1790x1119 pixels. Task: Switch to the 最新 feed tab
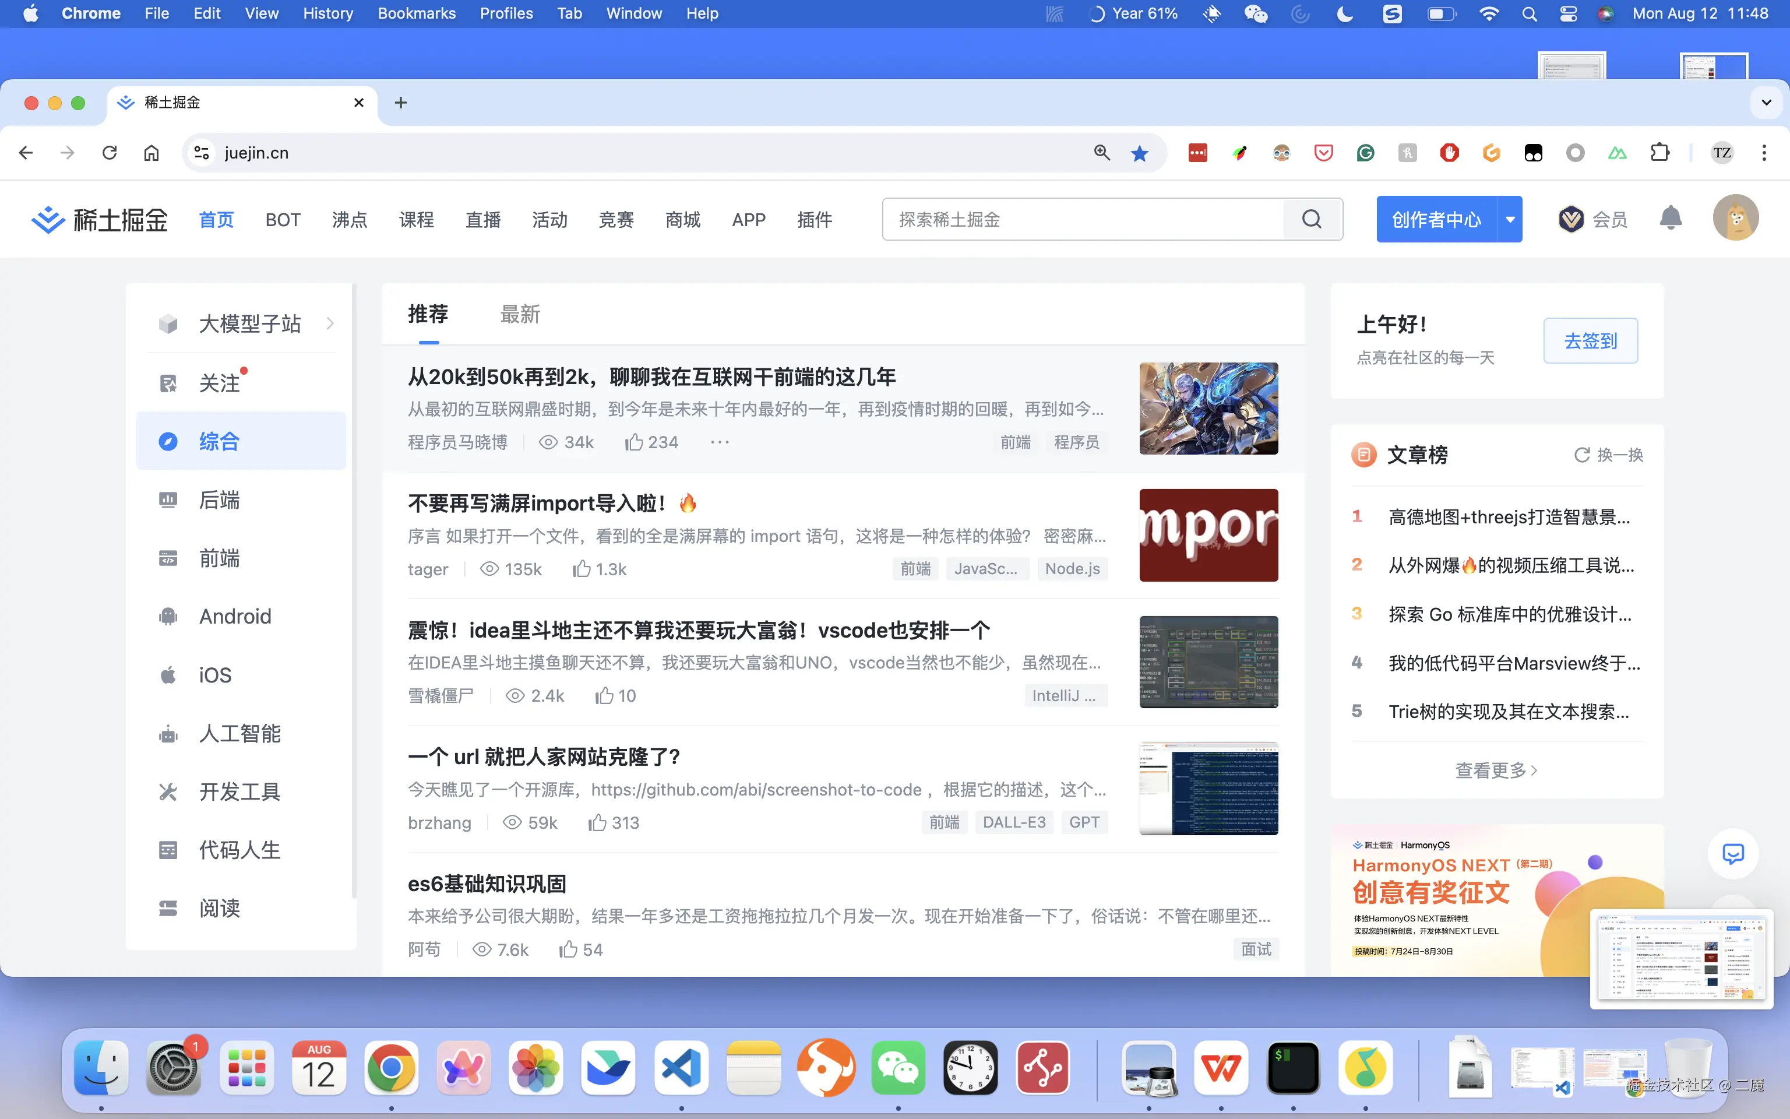(x=520, y=314)
